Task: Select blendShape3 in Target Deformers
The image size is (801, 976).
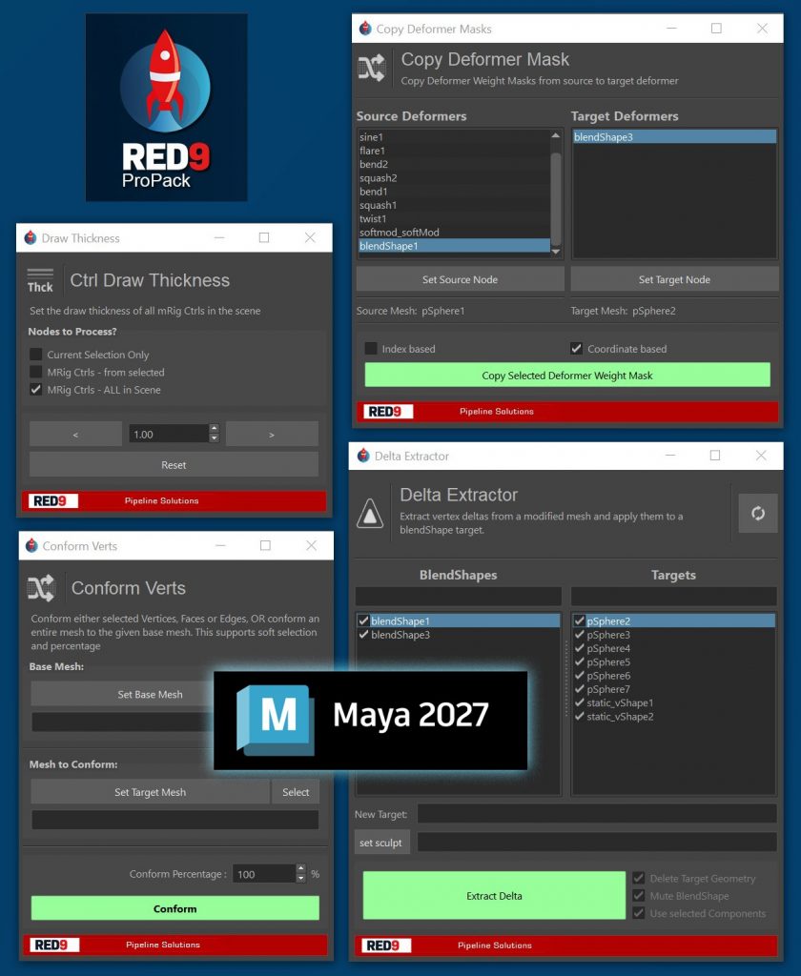Action: click(674, 137)
